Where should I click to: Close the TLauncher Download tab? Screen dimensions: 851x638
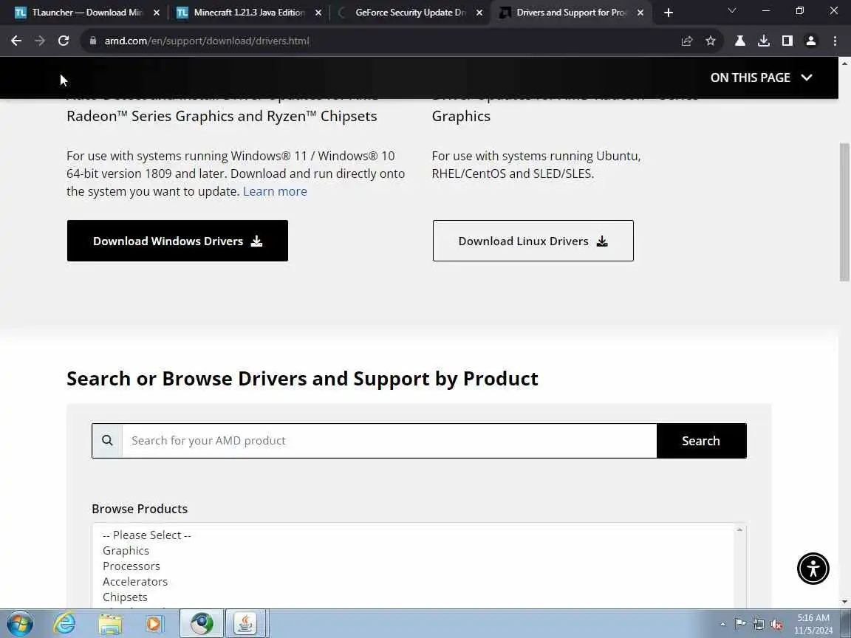click(x=157, y=13)
